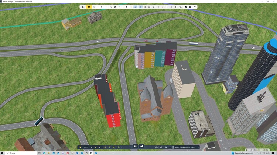Click the cut scissors icon
This screenshot has width=277, height=155.
pyautogui.click(x=110, y=7)
